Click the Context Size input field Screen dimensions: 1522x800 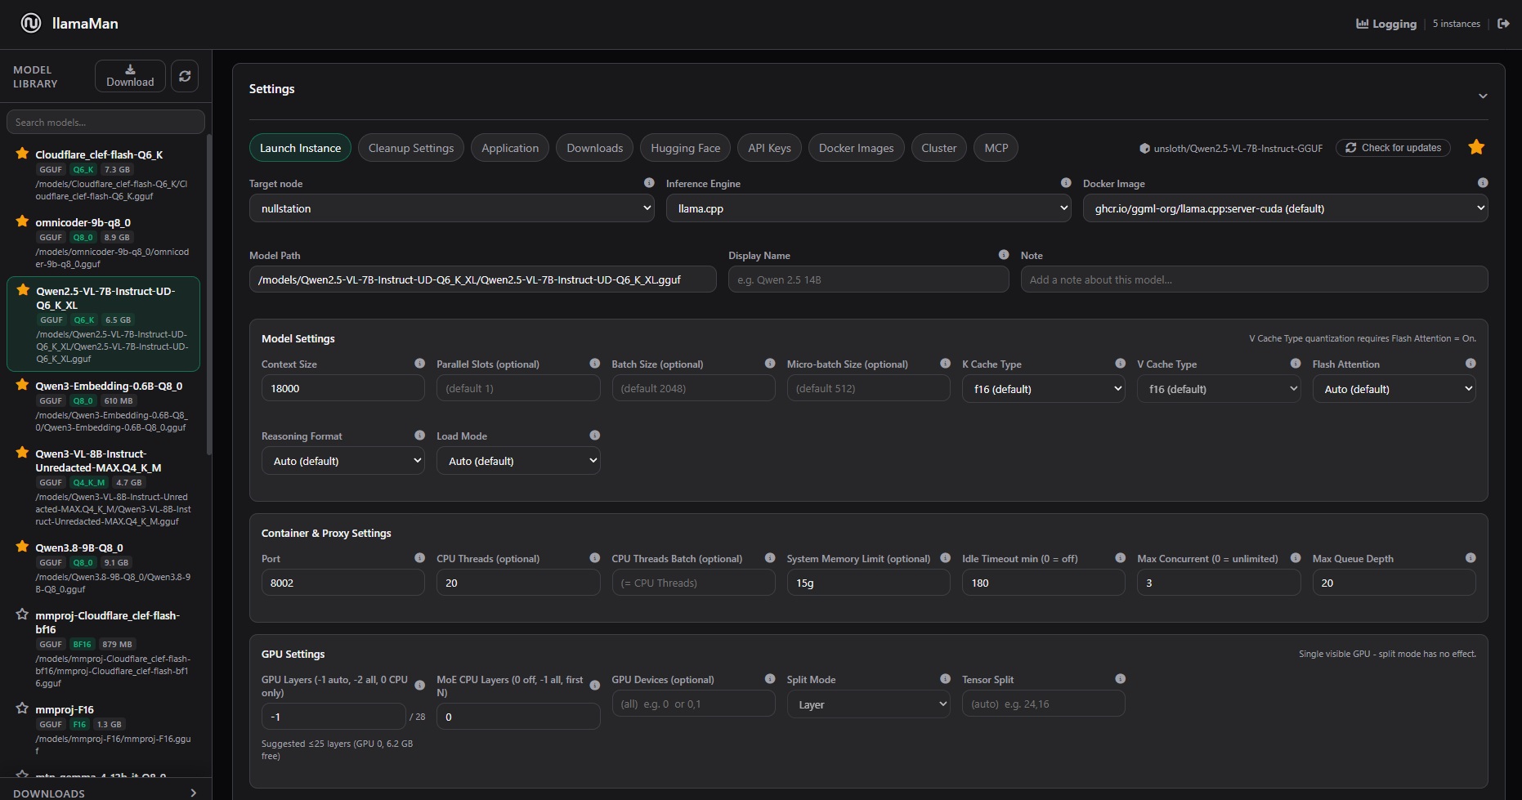[x=342, y=388]
